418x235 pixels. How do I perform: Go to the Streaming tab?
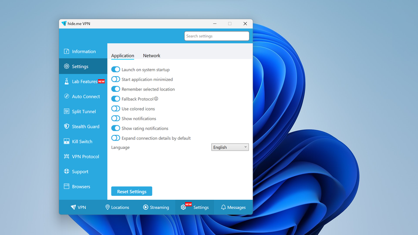(x=156, y=207)
